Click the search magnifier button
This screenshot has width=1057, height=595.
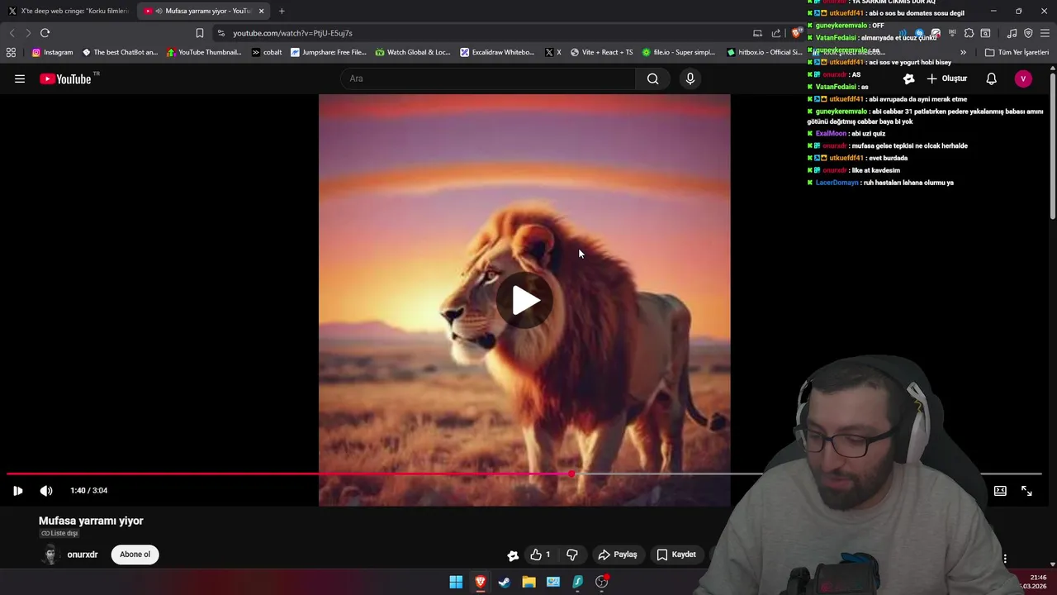click(653, 79)
